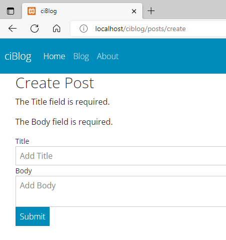
Task: Focus the Add Body text area
Action: click(121, 191)
